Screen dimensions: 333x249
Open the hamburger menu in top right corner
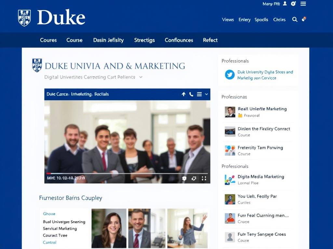click(303, 4)
